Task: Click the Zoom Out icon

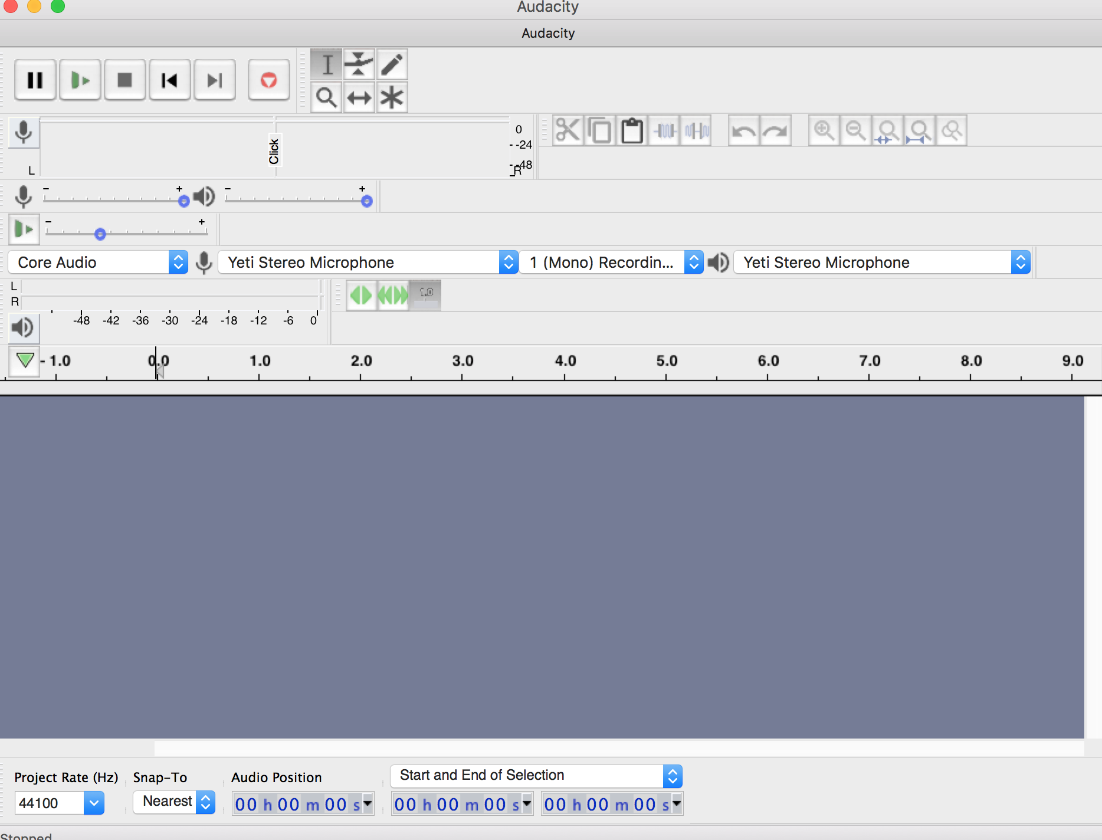Action: pyautogui.click(x=855, y=130)
